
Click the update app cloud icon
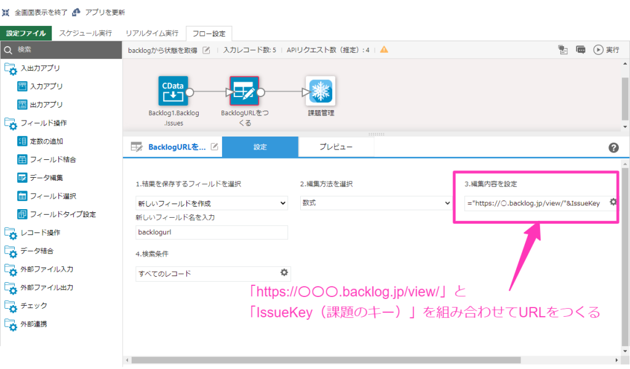[x=76, y=12]
